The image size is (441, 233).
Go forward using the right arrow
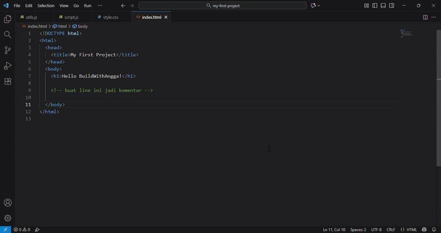point(132,6)
